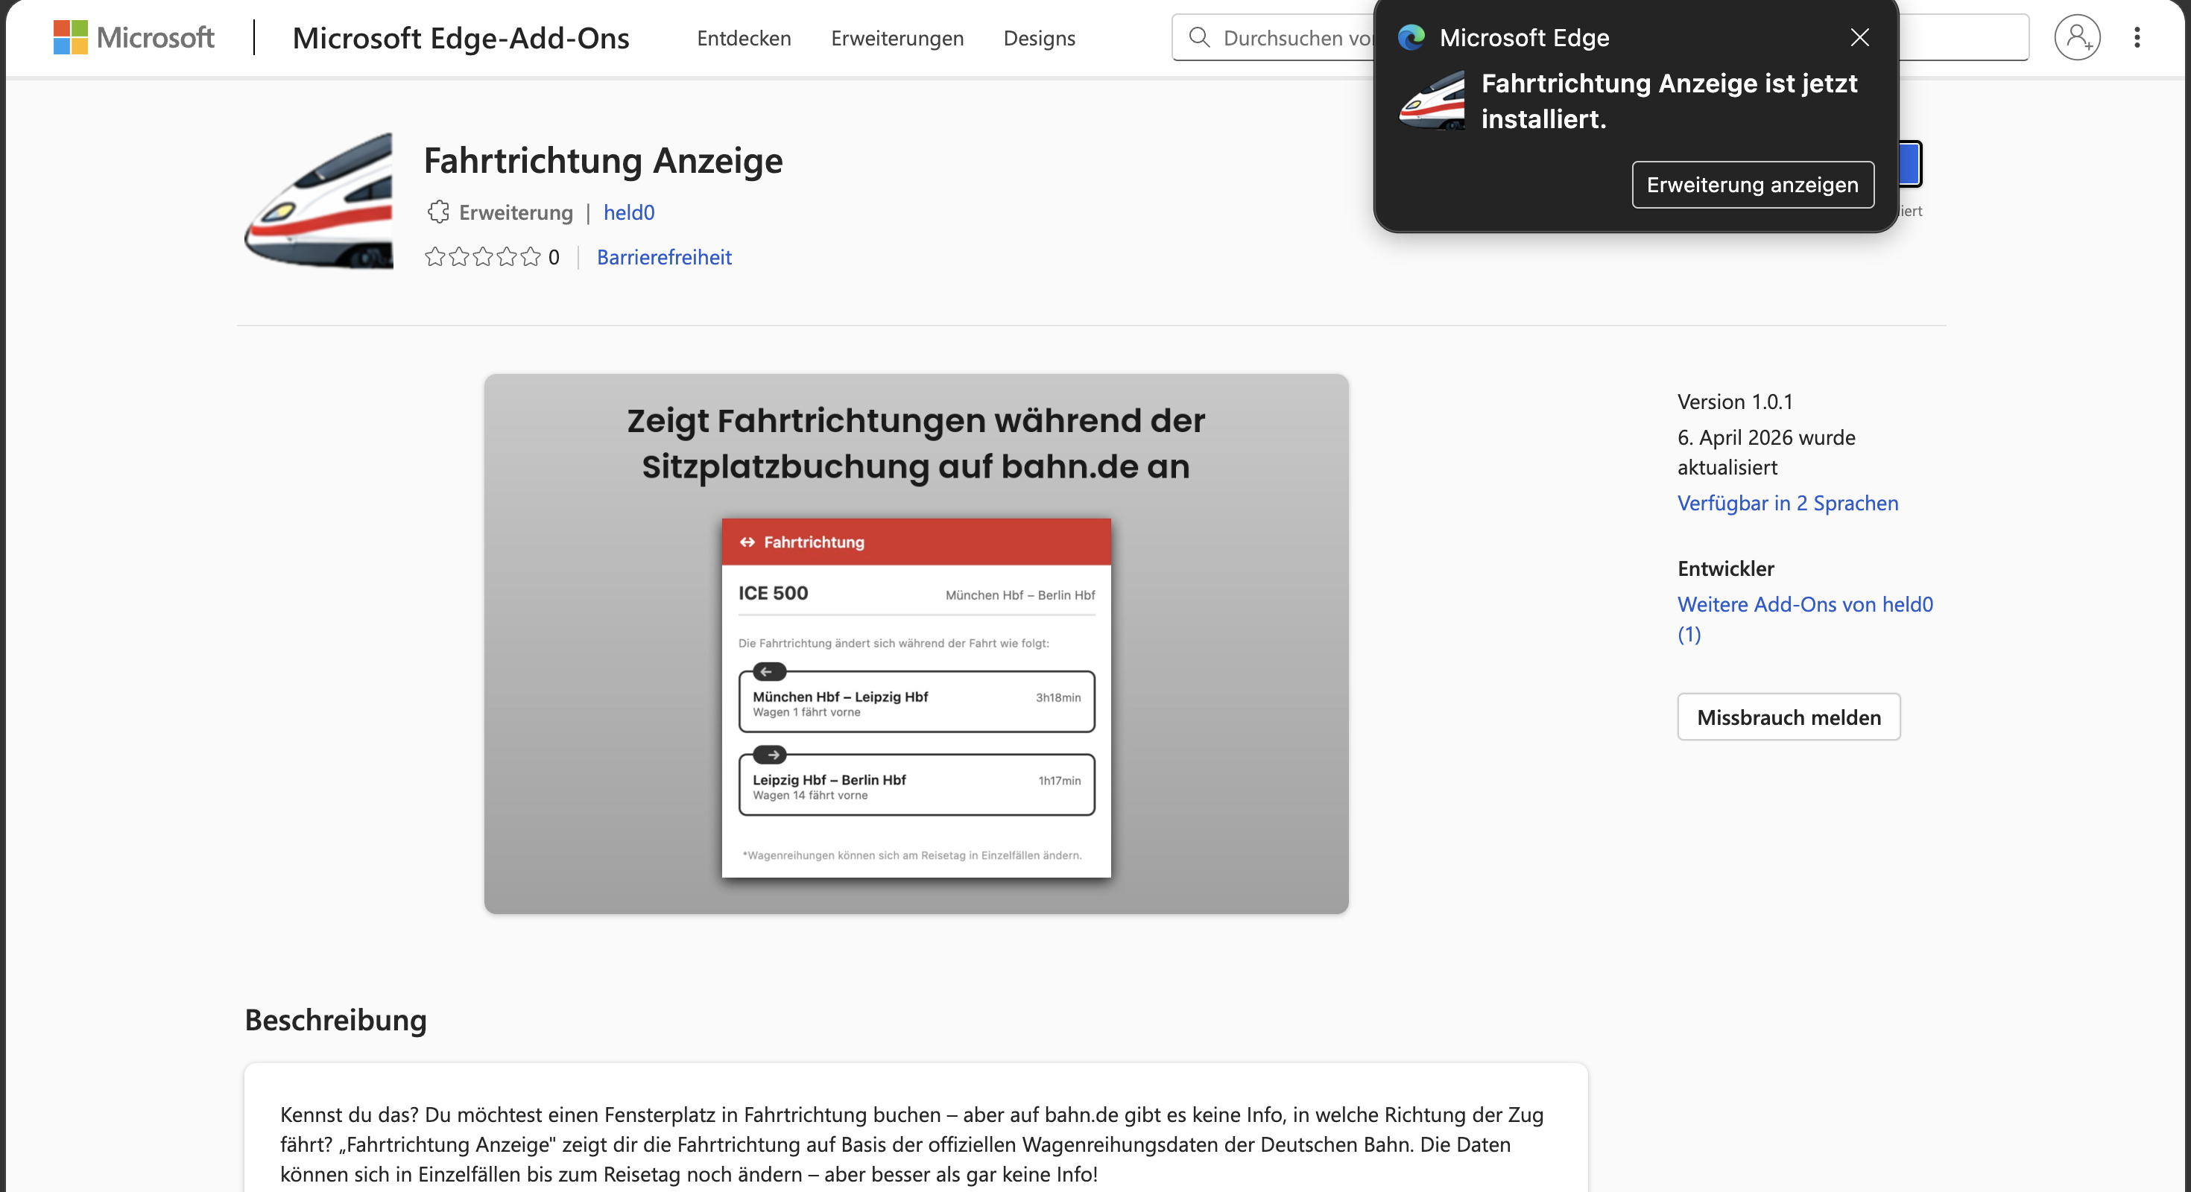
Task: Open the Microsoft Edge-Add-Ons home link
Action: [x=461, y=38]
